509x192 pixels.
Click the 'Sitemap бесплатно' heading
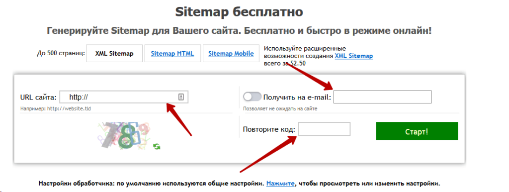pos(239,12)
